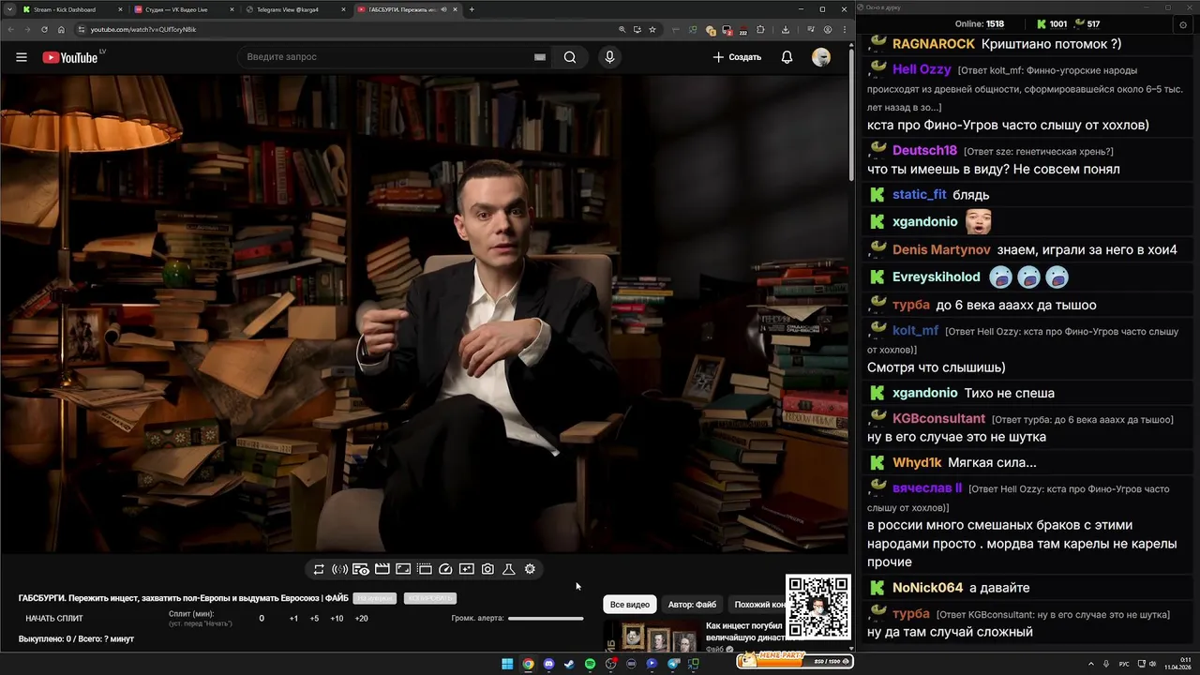This screenshot has width=1200, height=675.
Task: Add +5 minutes to split
Action: 314,618
